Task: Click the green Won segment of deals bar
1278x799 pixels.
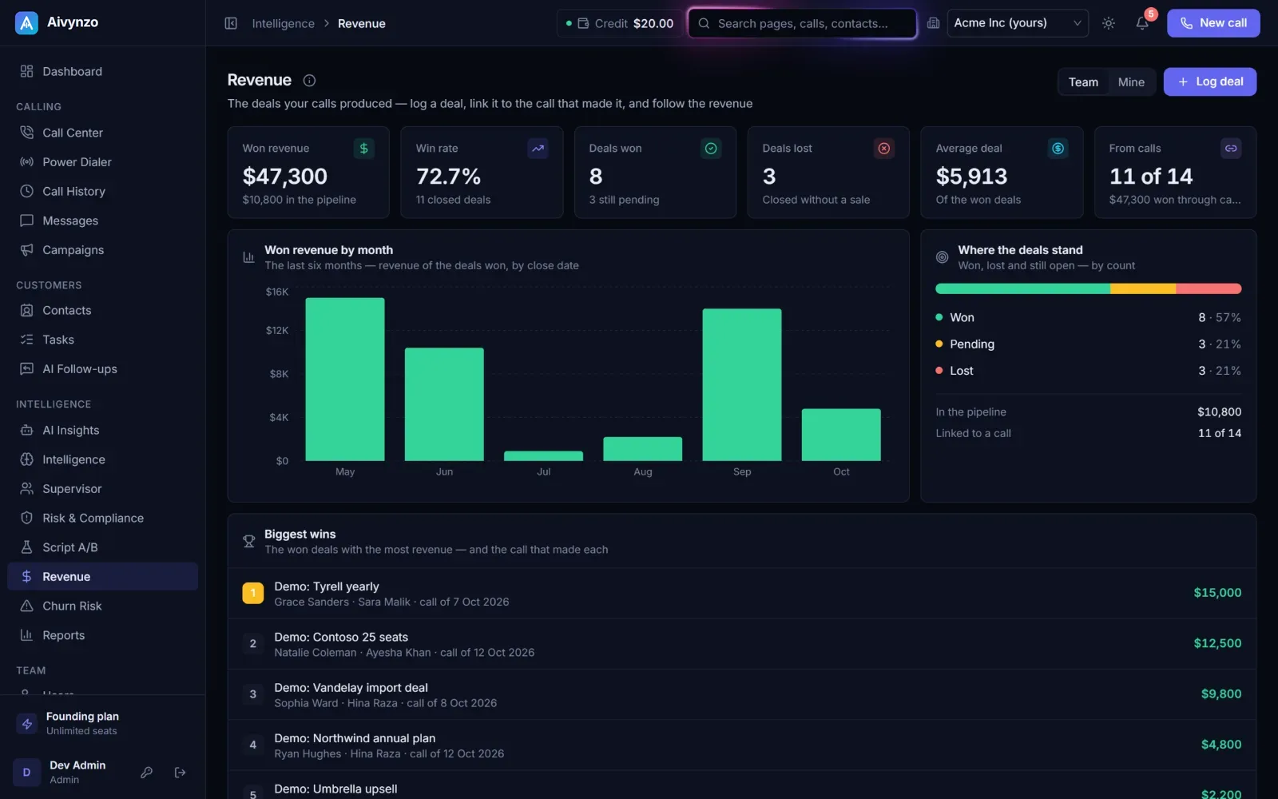Action: tap(1023, 288)
